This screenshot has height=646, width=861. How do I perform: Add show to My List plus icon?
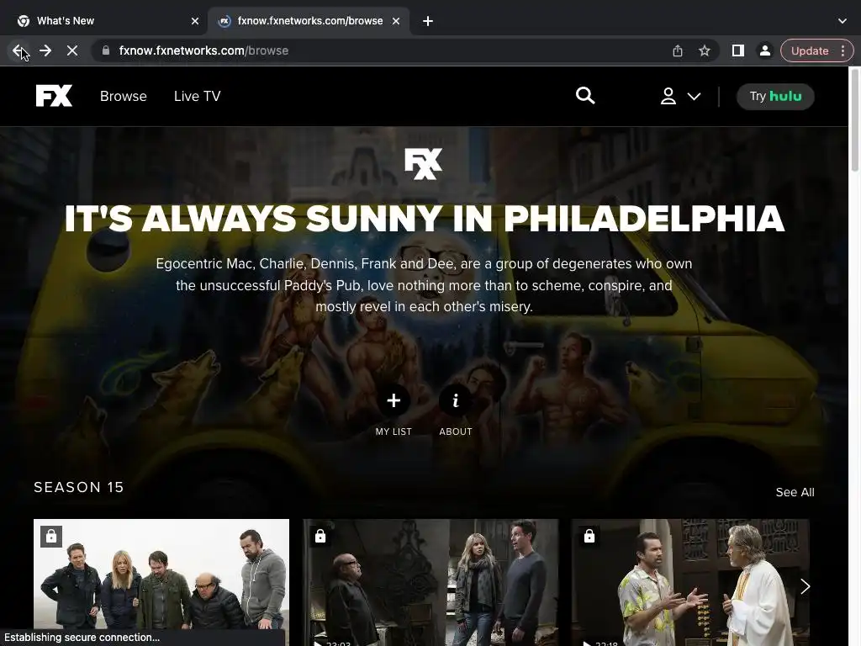tap(394, 400)
